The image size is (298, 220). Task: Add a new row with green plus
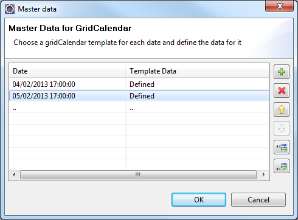pos(282,72)
